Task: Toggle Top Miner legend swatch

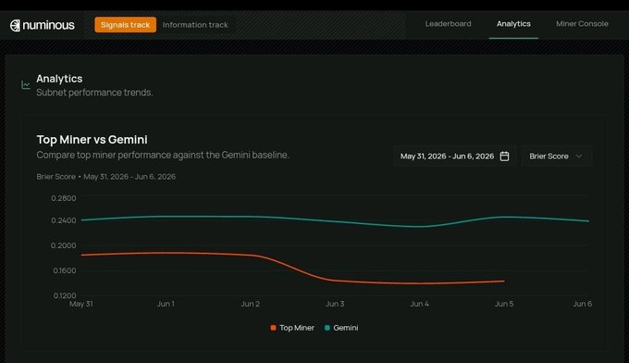Action: click(273, 328)
